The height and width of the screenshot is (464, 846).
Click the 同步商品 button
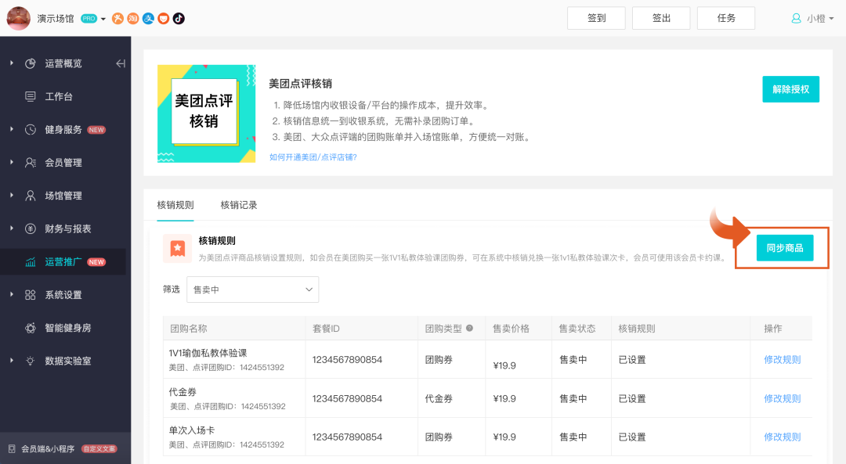pyautogui.click(x=784, y=248)
